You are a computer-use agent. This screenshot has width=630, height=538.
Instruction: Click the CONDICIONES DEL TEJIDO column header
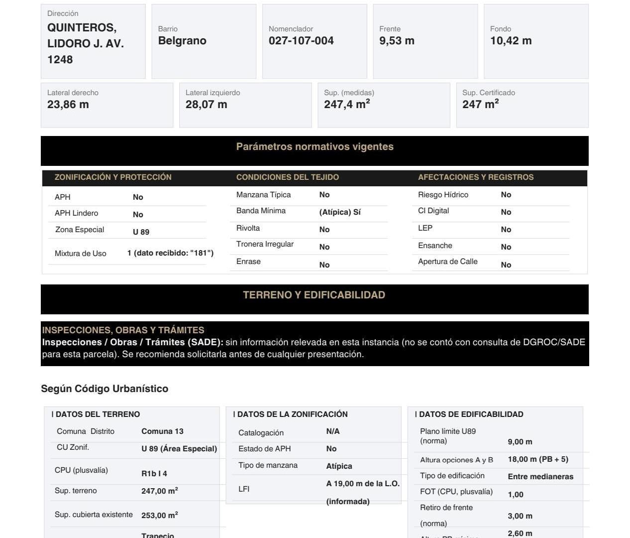pos(288,177)
